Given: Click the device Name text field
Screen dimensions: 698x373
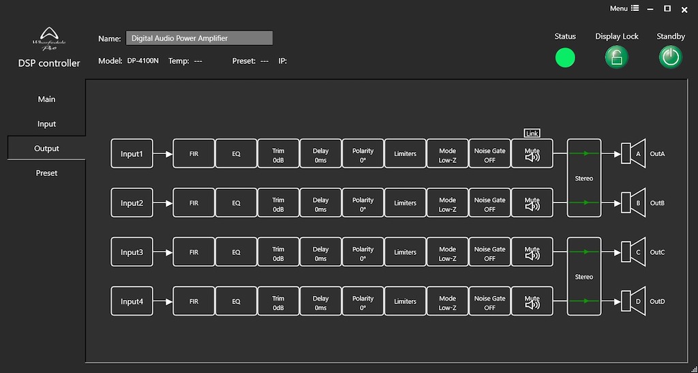Looking at the screenshot, I should coord(199,39).
